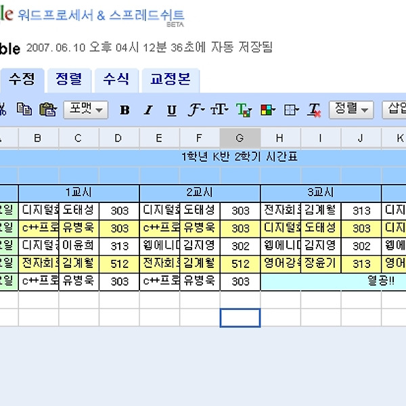Click the 삽입 button in toolbar
Image resolution: width=406 pixels, height=406 pixels.
point(395,110)
